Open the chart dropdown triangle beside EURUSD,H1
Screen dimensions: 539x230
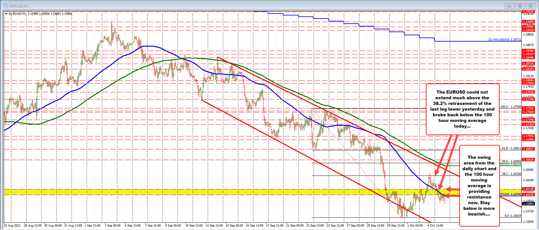click(x=6, y=14)
